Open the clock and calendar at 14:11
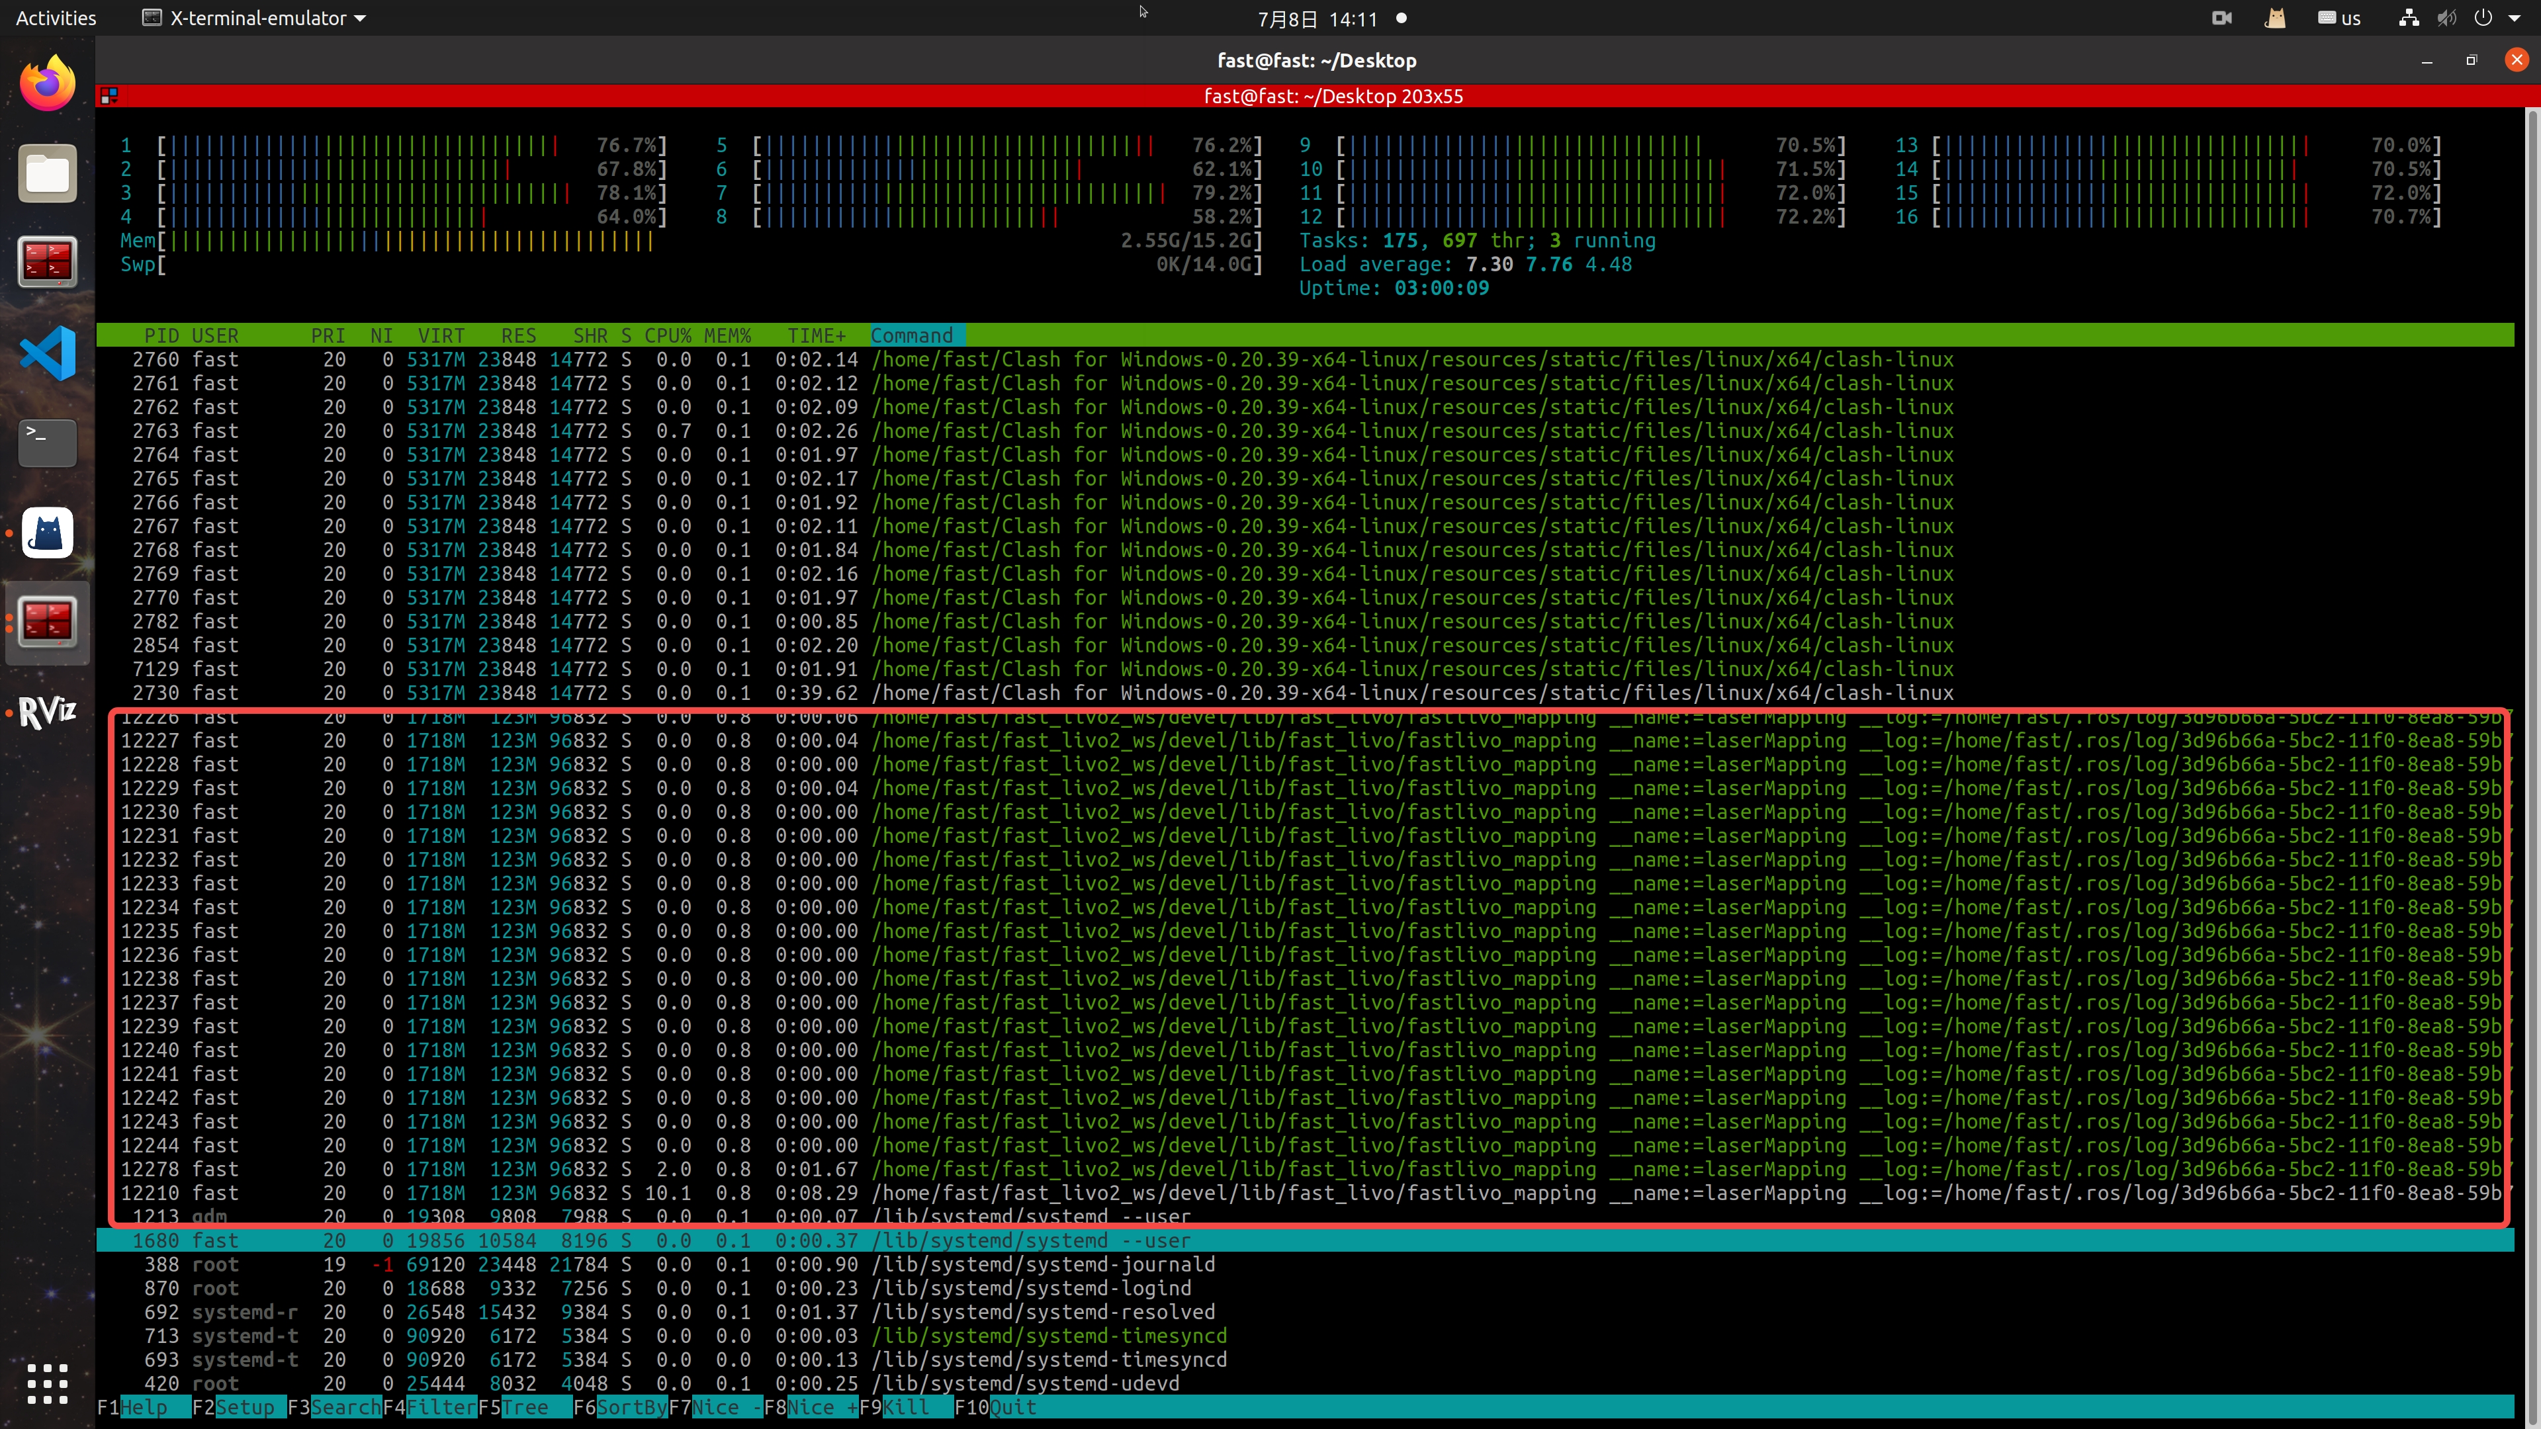Screen dimensions: 2541x1429 (1317, 19)
